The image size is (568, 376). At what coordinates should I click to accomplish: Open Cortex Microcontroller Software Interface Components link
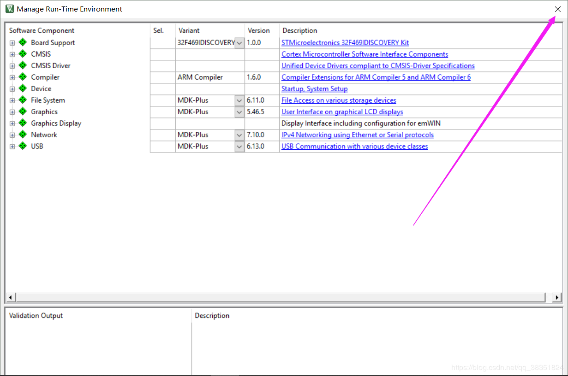click(x=365, y=54)
